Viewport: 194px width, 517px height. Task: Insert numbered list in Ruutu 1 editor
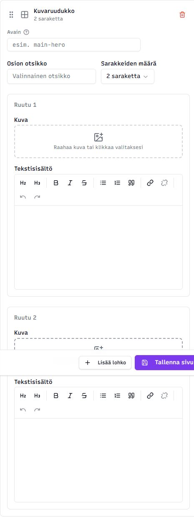117,183
